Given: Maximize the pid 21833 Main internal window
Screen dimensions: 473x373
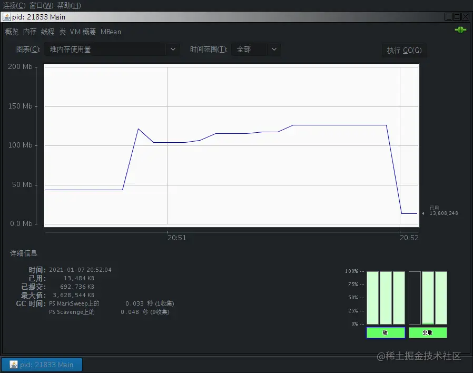Looking at the screenshot, I should pyautogui.click(x=457, y=17).
